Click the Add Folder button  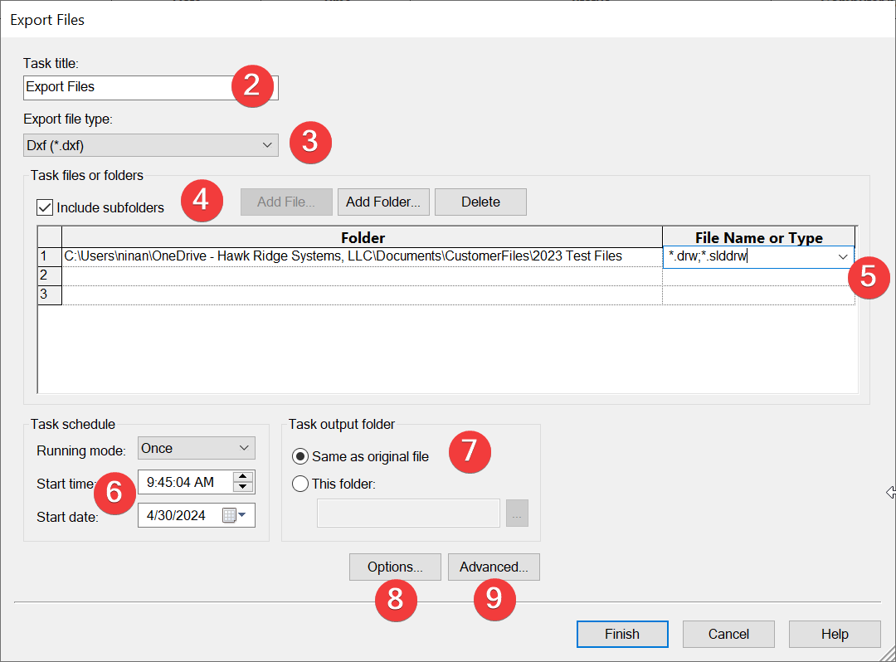(382, 202)
